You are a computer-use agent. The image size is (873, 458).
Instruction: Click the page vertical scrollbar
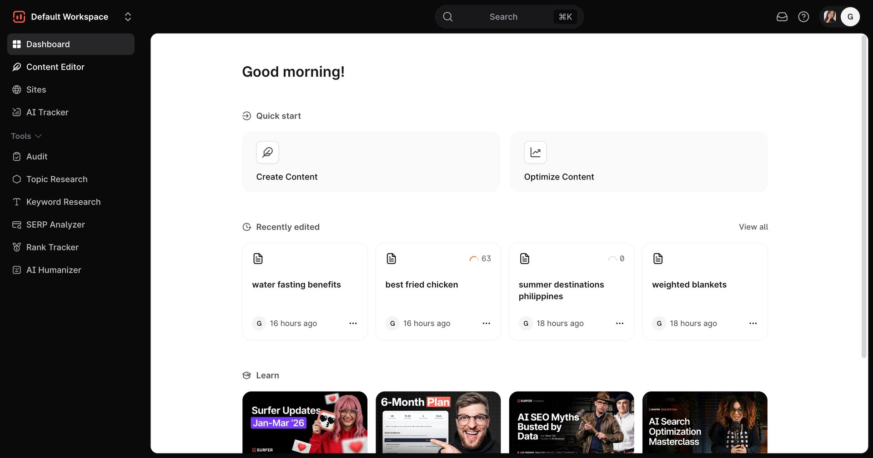864,195
